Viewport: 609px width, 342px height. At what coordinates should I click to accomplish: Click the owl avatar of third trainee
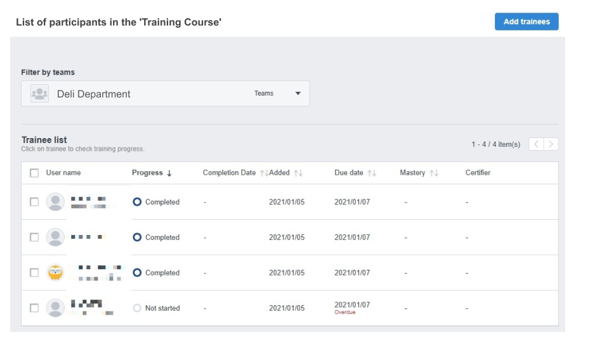[x=56, y=273]
